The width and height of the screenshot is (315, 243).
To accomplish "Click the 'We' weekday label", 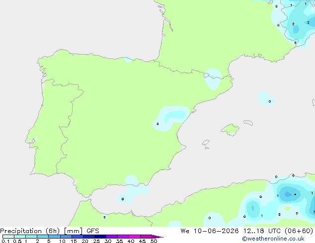I will click(185, 231).
